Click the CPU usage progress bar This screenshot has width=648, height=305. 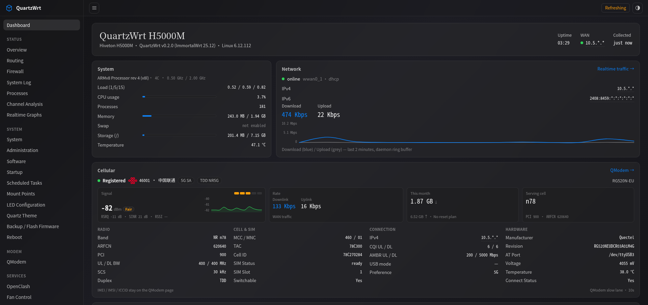click(179, 97)
